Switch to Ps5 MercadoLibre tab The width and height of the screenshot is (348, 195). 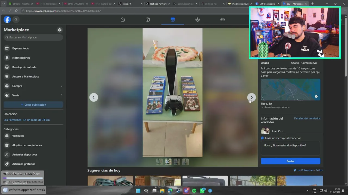tap(240, 4)
